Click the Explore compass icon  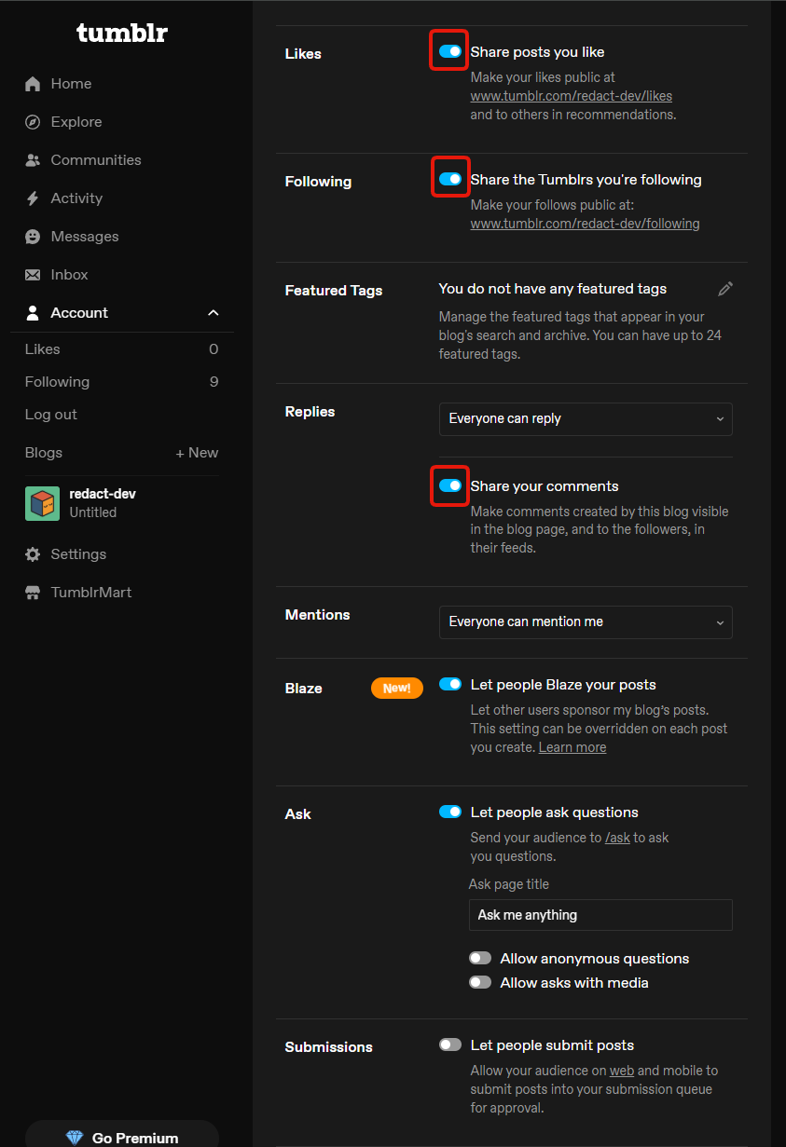click(x=33, y=122)
